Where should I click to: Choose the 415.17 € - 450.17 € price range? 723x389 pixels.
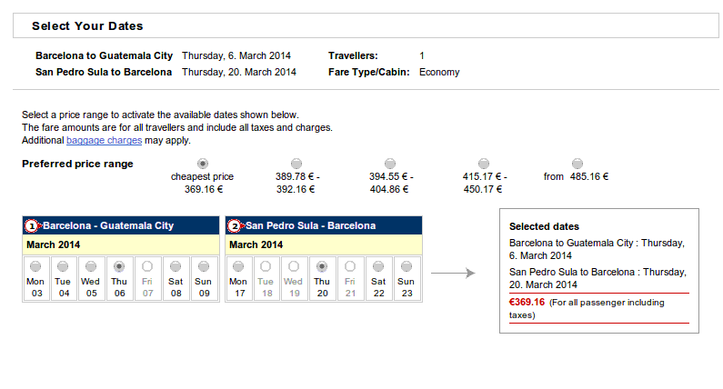click(x=484, y=164)
